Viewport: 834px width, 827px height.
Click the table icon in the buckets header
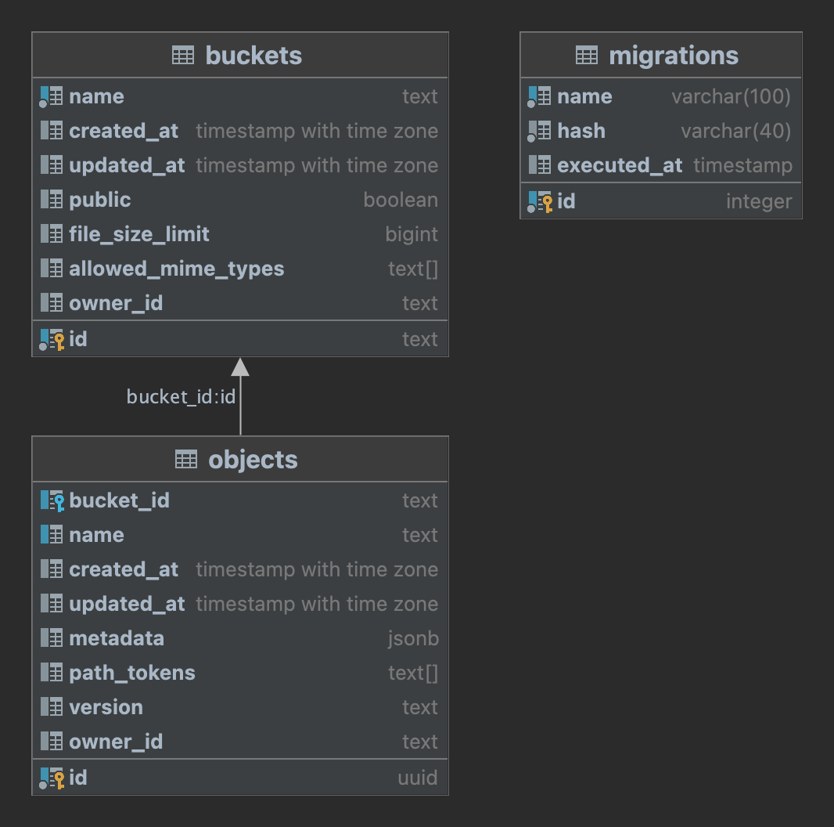[x=185, y=55]
